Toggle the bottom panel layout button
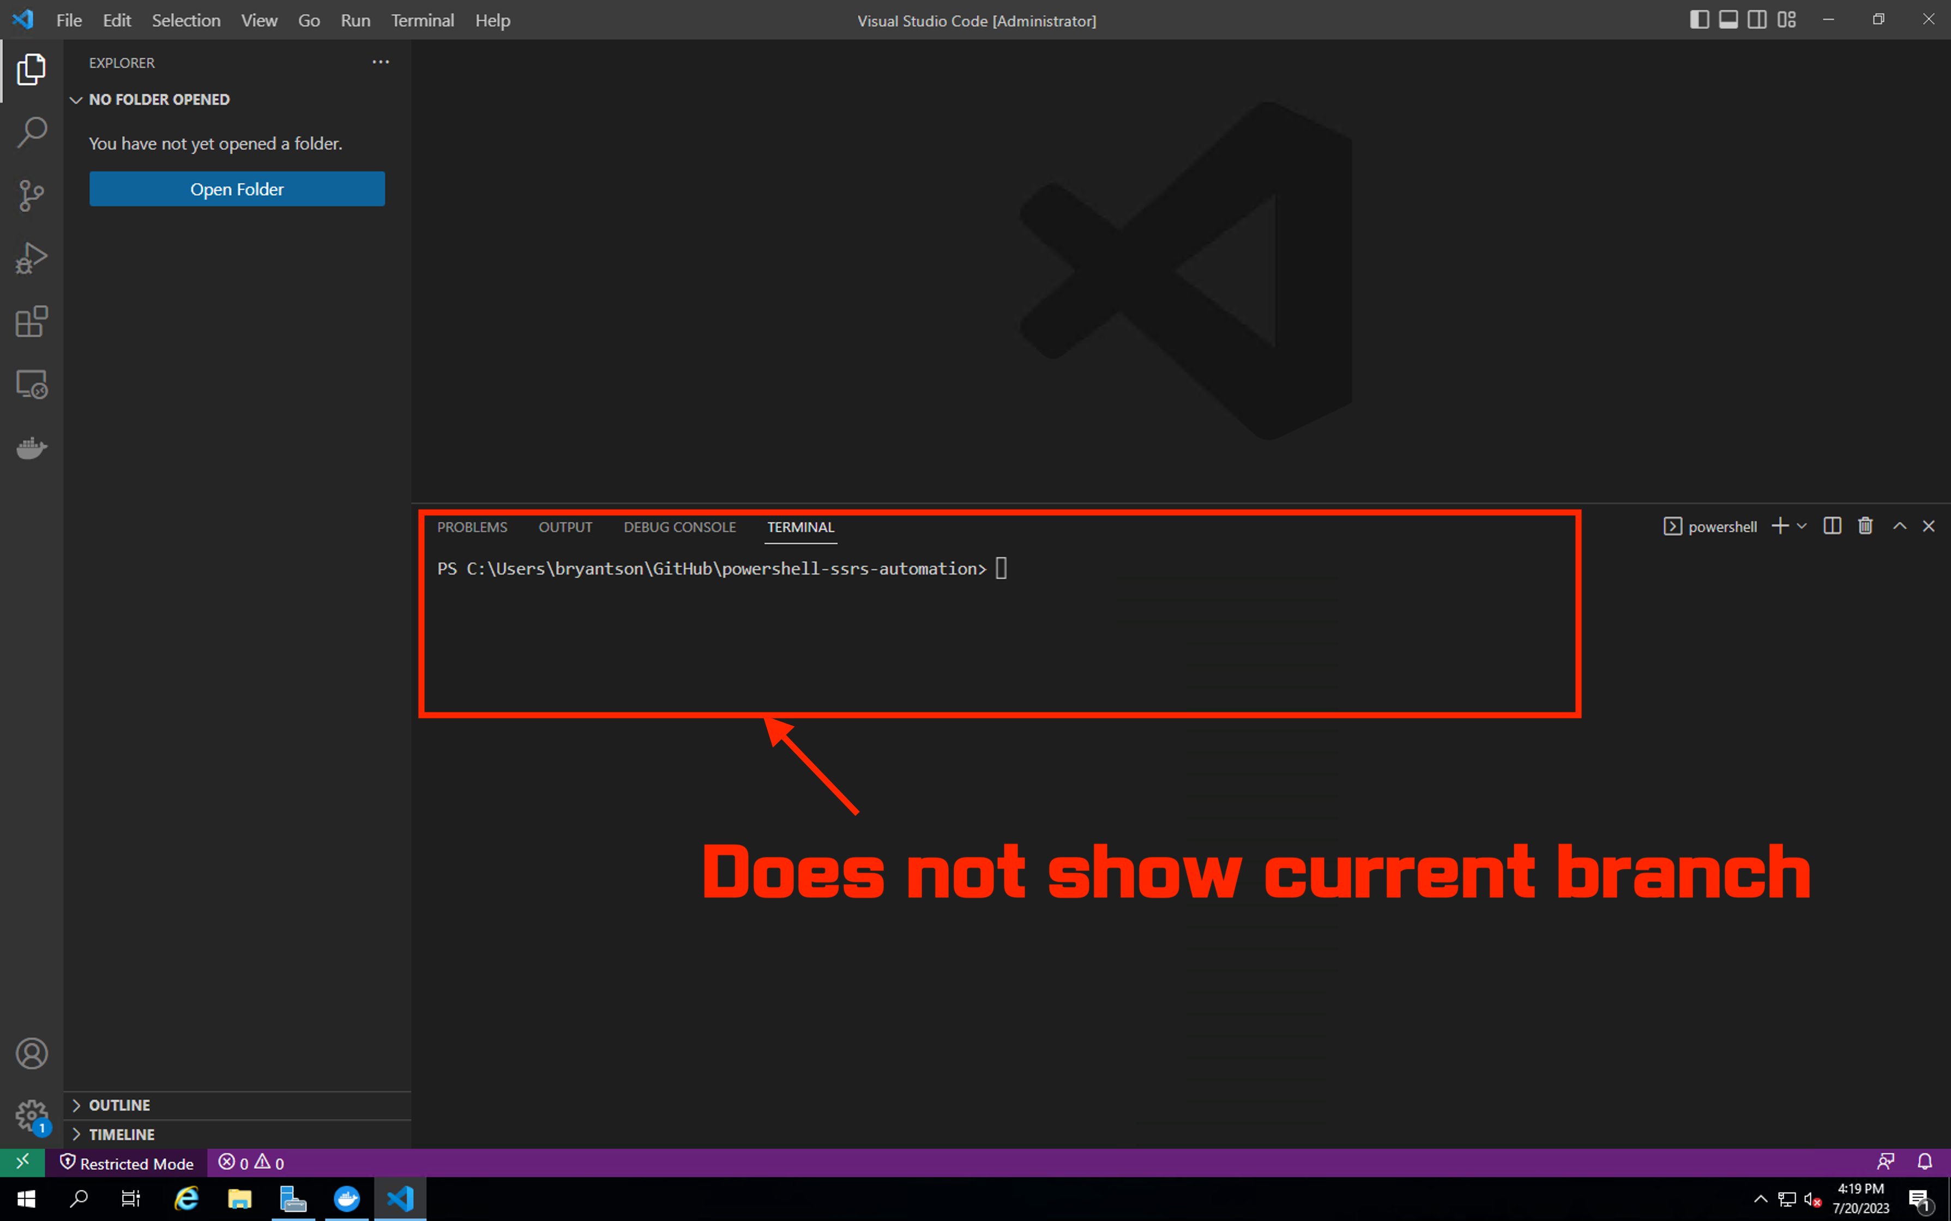 [x=1728, y=20]
